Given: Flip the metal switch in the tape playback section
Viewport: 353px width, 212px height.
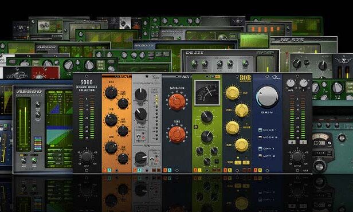Looking at the screenshot, I should pyautogui.click(x=139, y=136).
